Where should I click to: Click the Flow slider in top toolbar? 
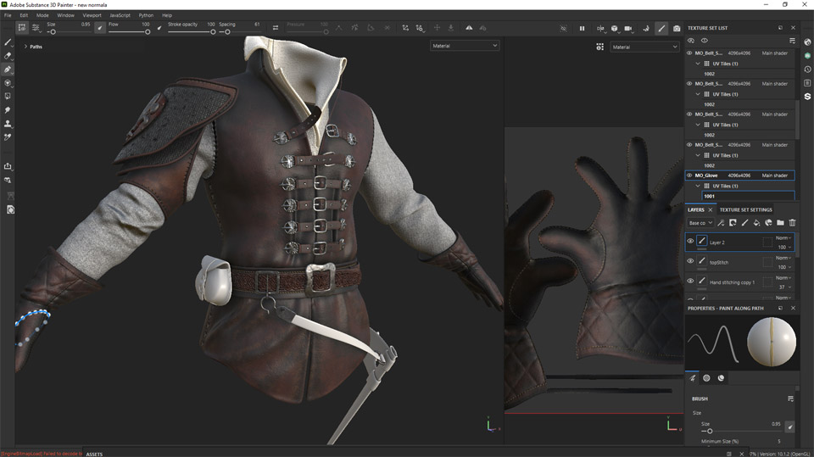point(129,31)
